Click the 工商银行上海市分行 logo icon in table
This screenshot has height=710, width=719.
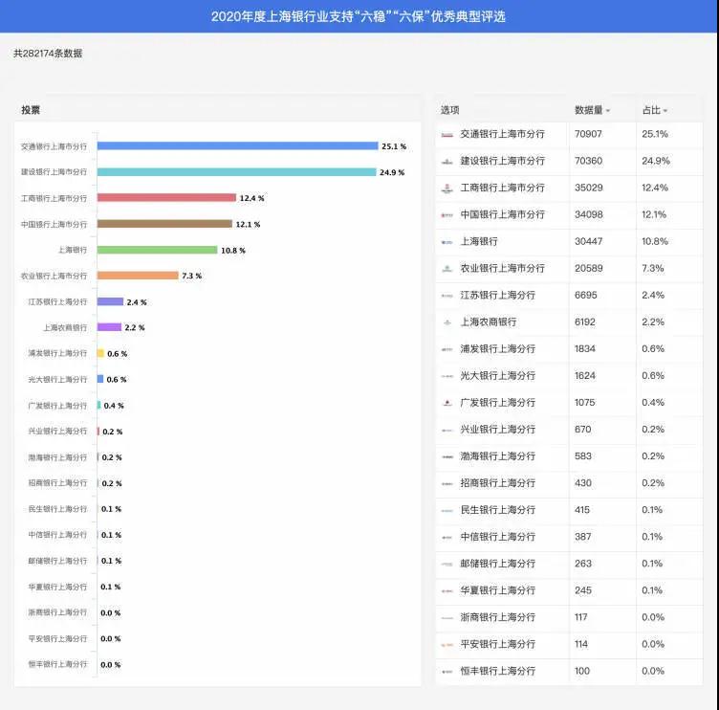(x=447, y=189)
